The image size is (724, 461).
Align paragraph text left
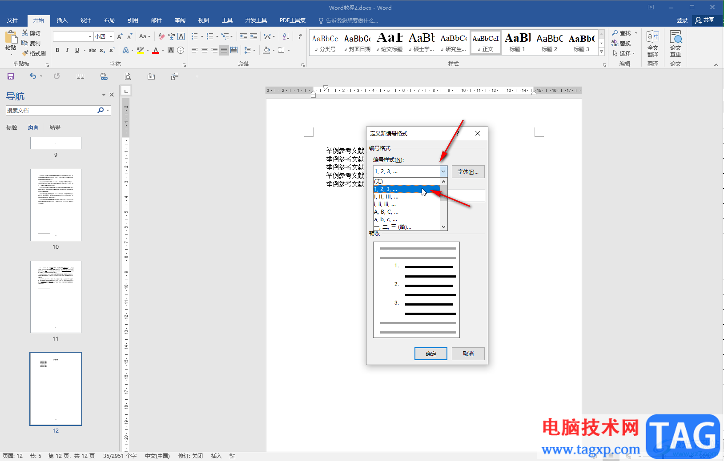coord(195,50)
